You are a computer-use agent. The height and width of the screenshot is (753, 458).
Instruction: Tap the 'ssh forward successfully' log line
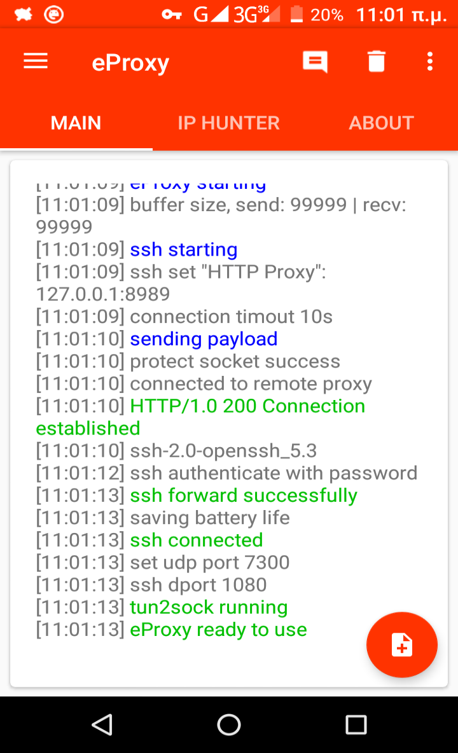click(x=197, y=495)
